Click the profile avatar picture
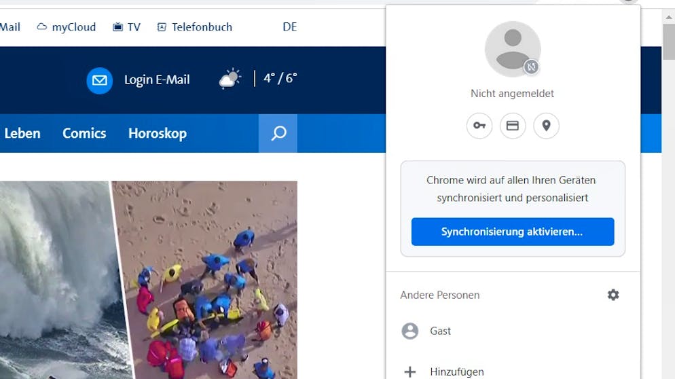 click(x=512, y=49)
